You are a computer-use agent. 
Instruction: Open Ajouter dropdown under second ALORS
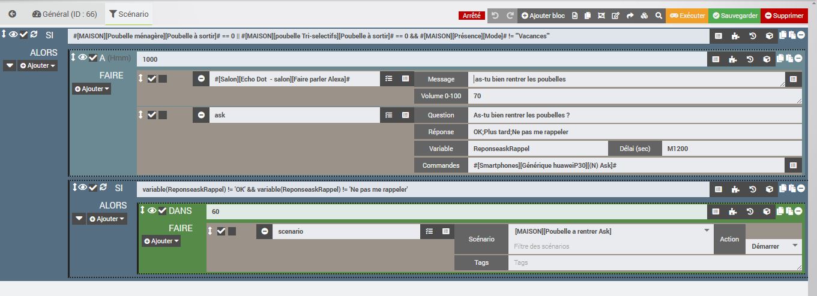107,219
